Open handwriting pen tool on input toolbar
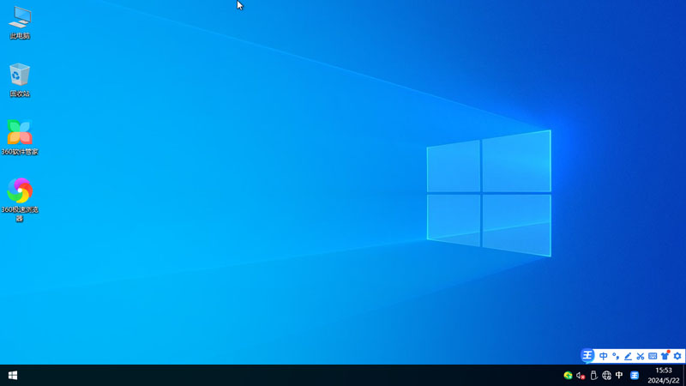This screenshot has width=686, height=386. coord(628,356)
